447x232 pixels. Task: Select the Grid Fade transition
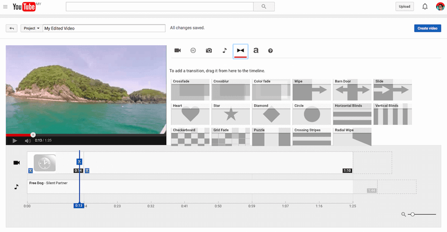[231, 137]
